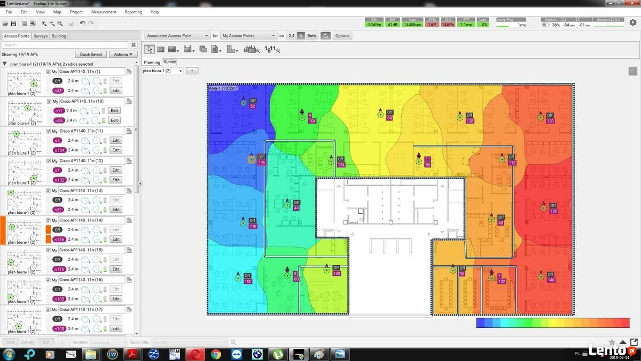Open the Duration 5 seconds dropdown
The image size is (641, 361).
[109, 342]
